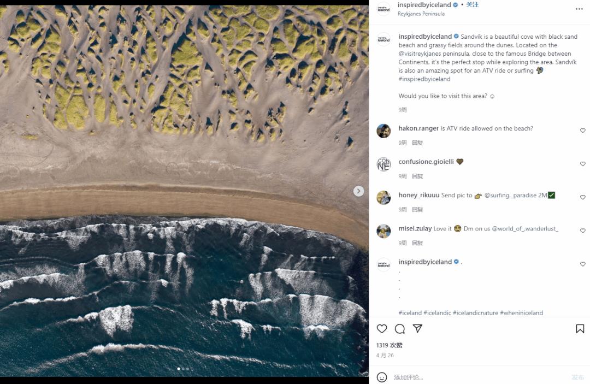
Task: Like hakon.ranger's comment
Action: tap(582, 131)
